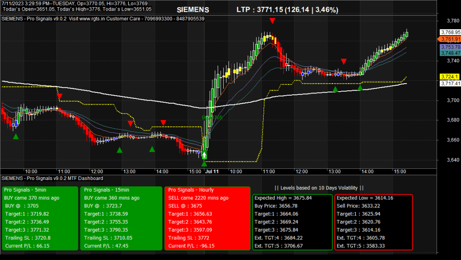The width and height of the screenshot is (461, 260).
Task: Click Target:3 : 3597.09 in the Hourly panel
Action: click(190, 230)
